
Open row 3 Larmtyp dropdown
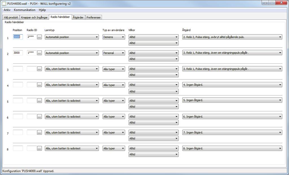click(x=72, y=69)
